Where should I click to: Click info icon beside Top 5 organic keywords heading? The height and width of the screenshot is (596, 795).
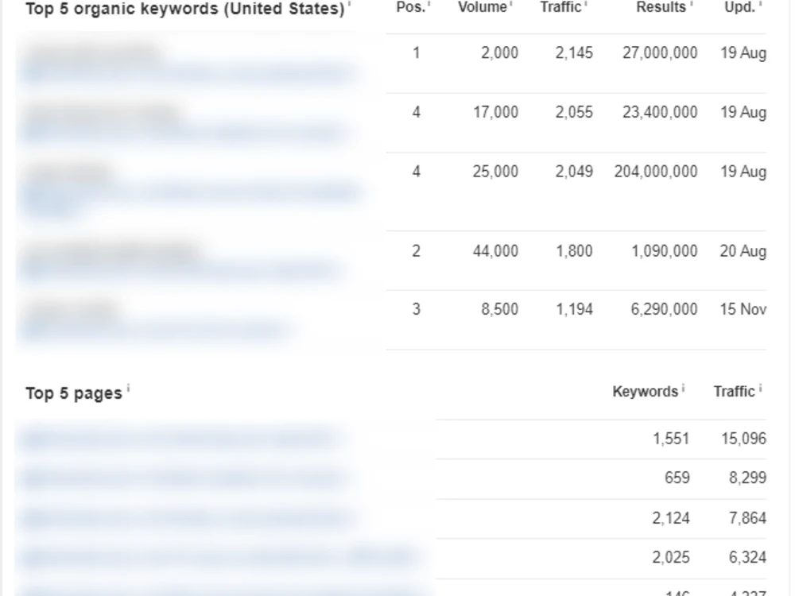pyautogui.click(x=349, y=4)
